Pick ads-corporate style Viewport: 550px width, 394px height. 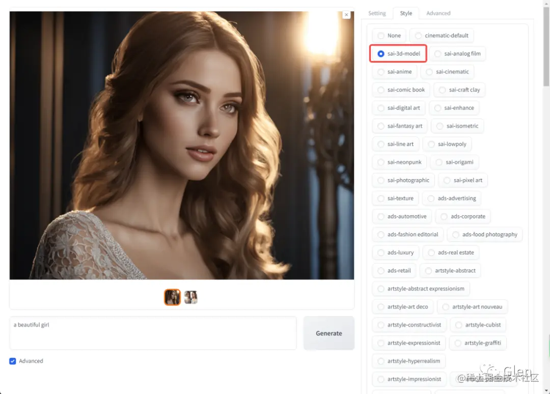tap(463, 217)
